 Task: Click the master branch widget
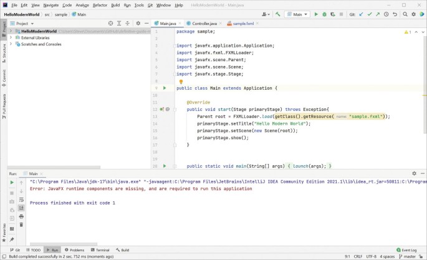pyautogui.click(x=407, y=256)
